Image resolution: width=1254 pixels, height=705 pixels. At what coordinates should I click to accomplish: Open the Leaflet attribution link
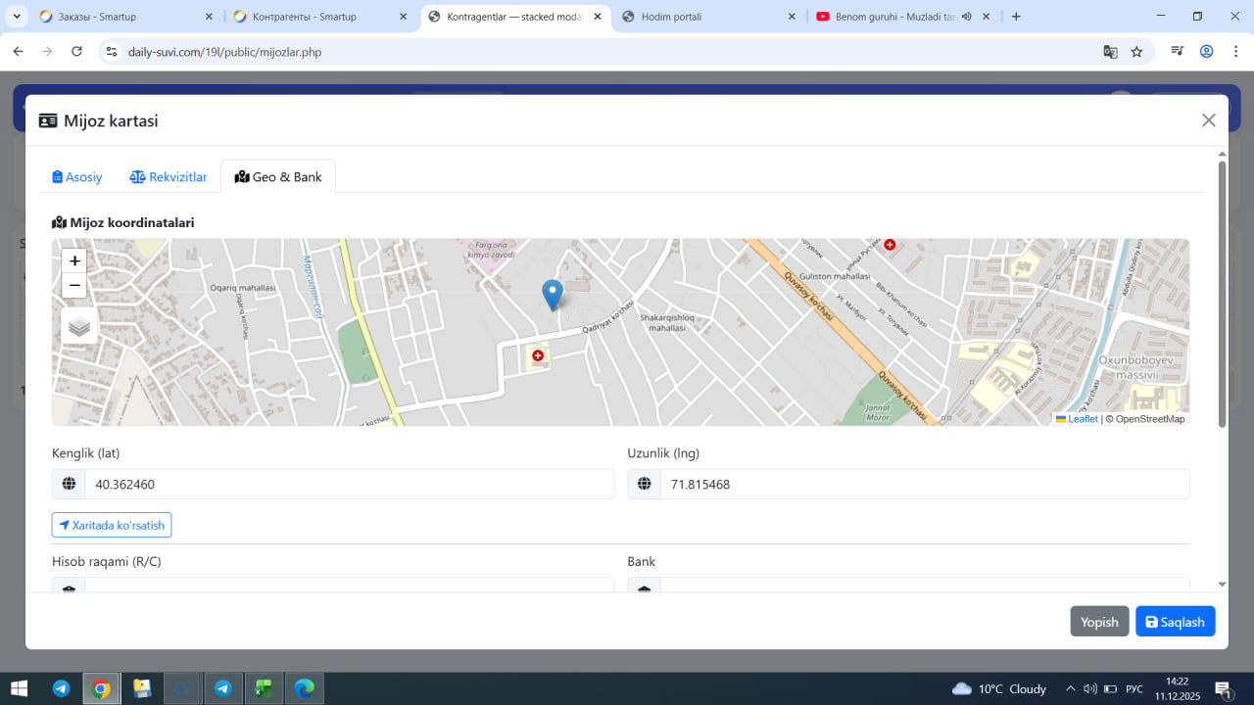1082,419
